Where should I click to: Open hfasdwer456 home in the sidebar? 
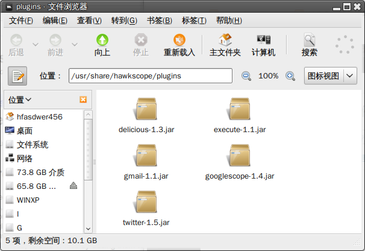tap(44, 116)
